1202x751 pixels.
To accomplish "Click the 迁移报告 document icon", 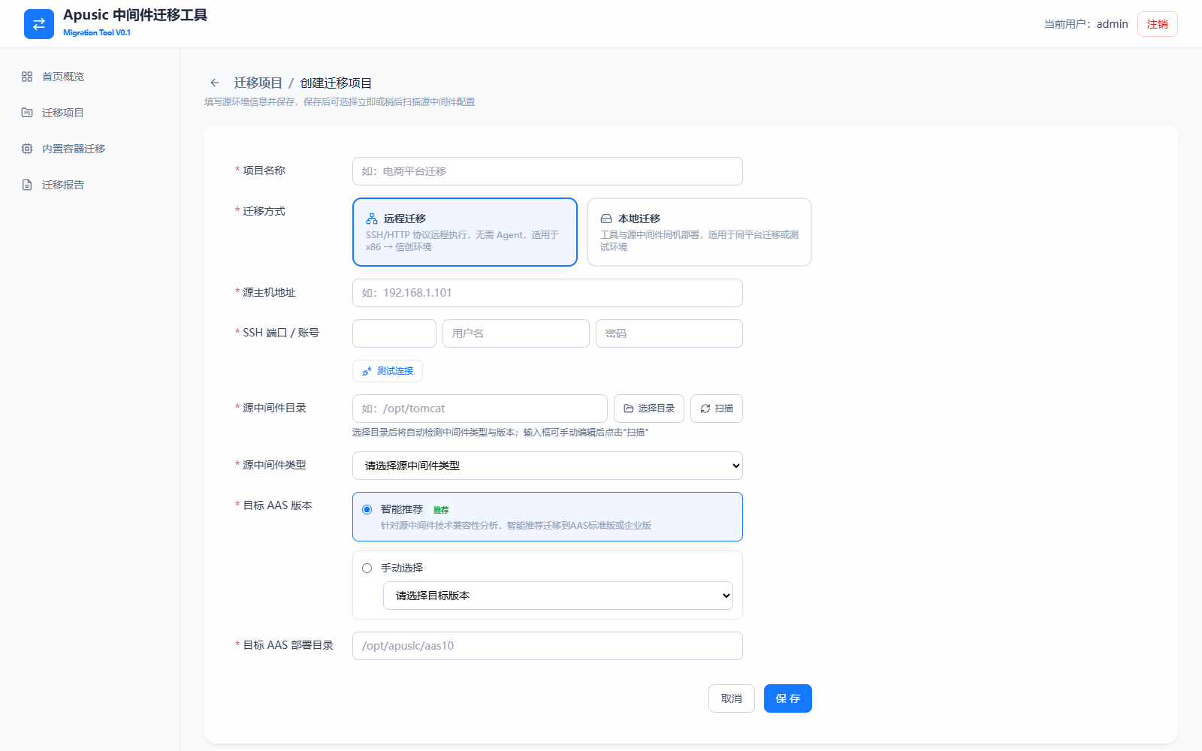I will pos(27,185).
